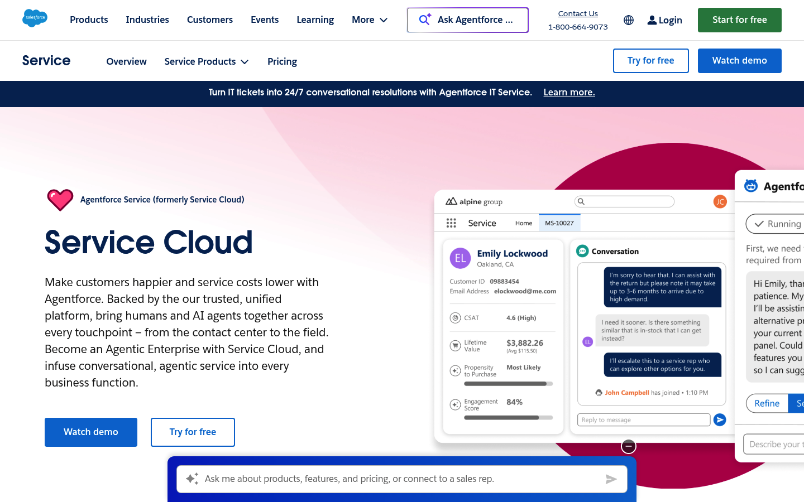Expand the JC avatar menu in the demo

click(x=720, y=201)
